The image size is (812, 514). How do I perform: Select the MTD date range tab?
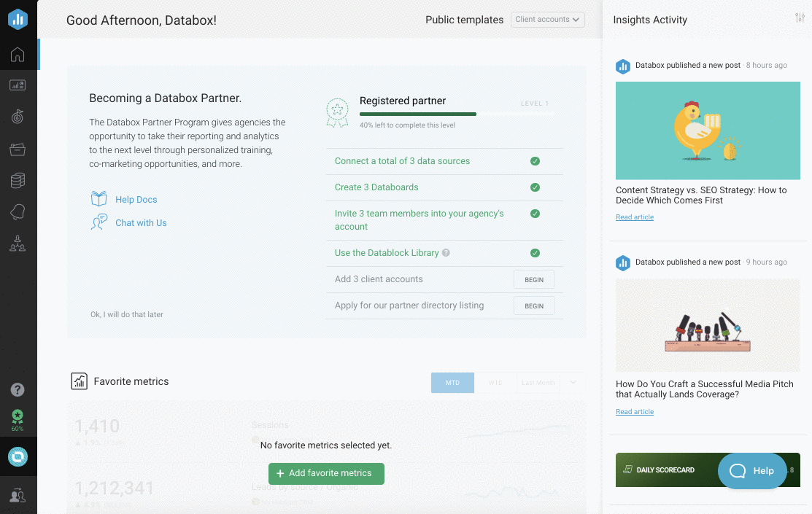coord(452,383)
